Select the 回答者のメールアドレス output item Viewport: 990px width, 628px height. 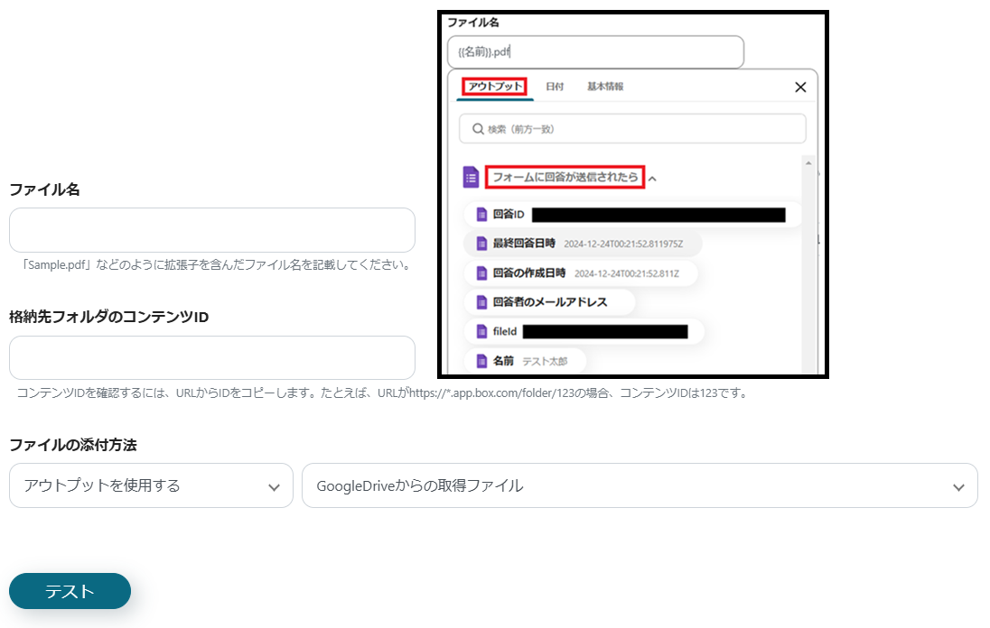549,302
